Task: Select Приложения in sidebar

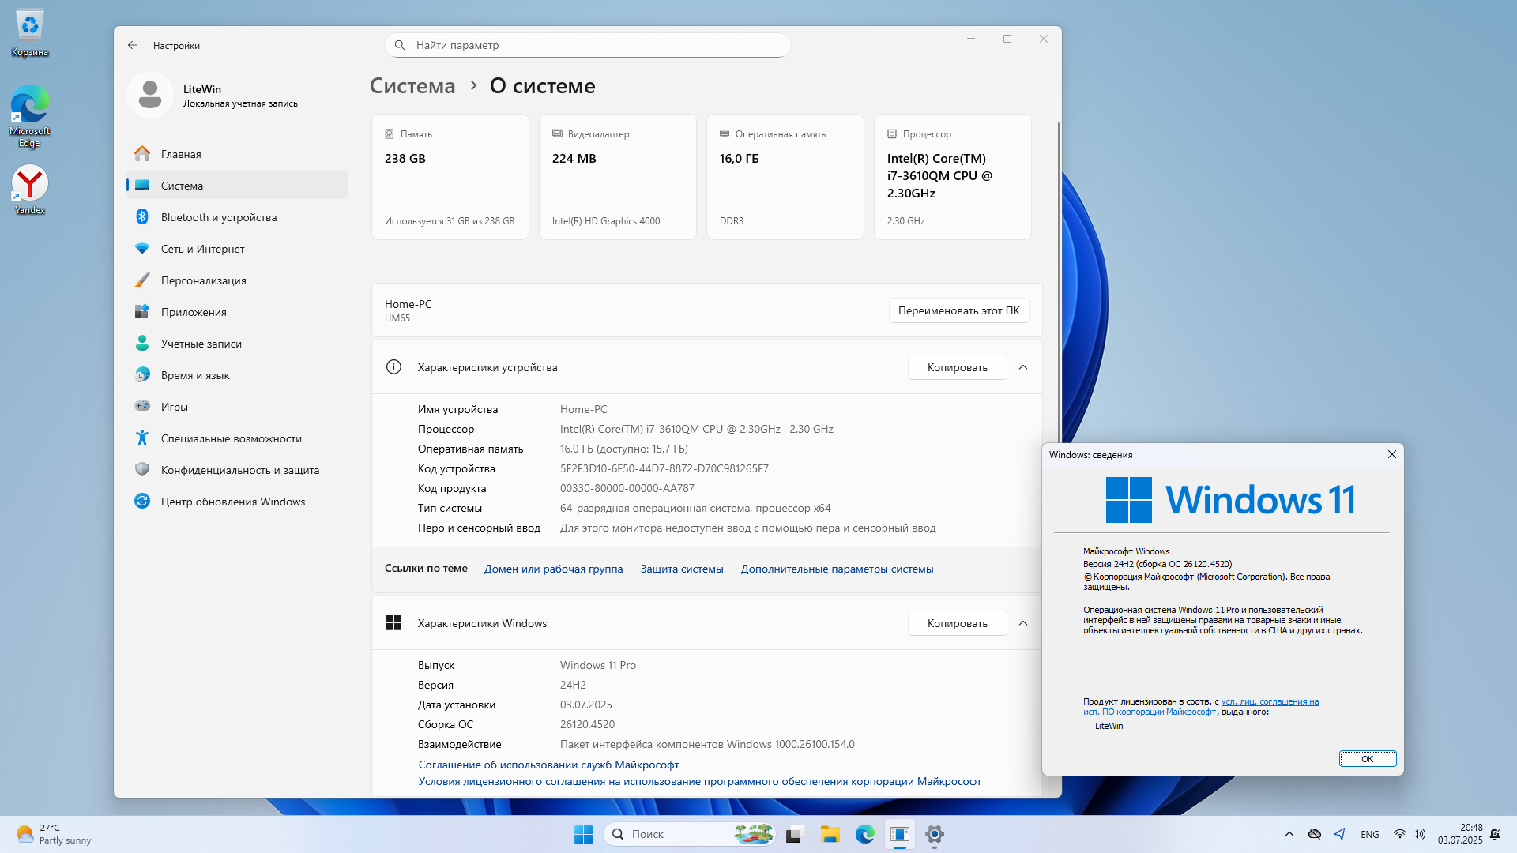Action: (194, 312)
